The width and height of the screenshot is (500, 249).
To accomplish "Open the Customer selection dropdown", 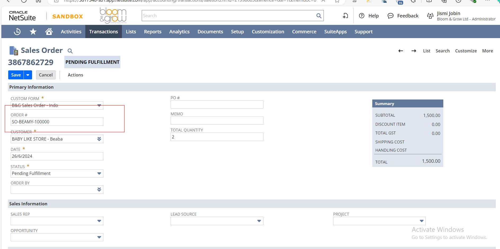I will coord(99,139).
